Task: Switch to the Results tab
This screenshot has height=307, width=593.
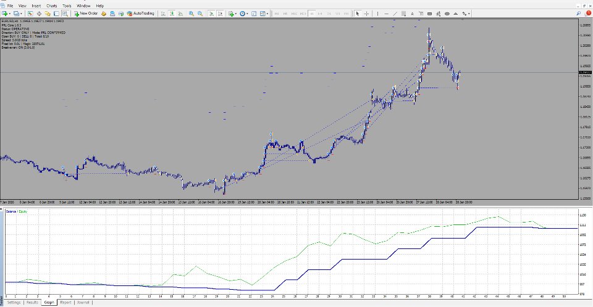Action: 32,303
